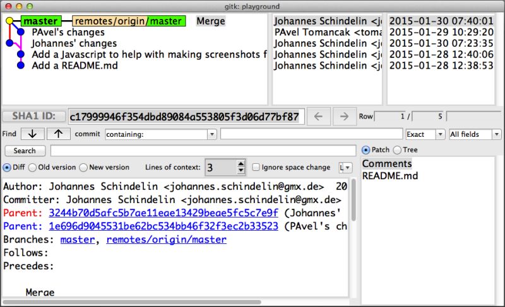Click remotes/origin/master link in commit details
Image resolution: width=505 pixels, height=307 pixels.
[166, 240]
